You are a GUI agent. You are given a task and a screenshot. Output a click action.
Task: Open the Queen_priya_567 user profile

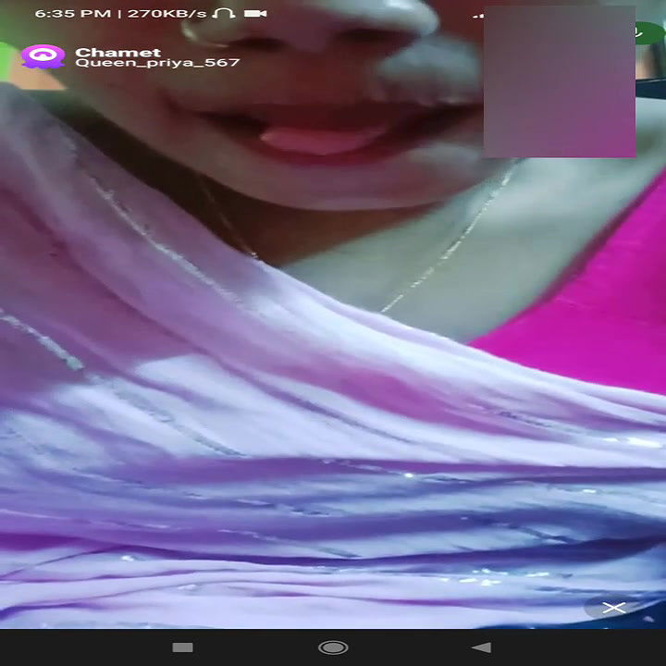pos(157,64)
